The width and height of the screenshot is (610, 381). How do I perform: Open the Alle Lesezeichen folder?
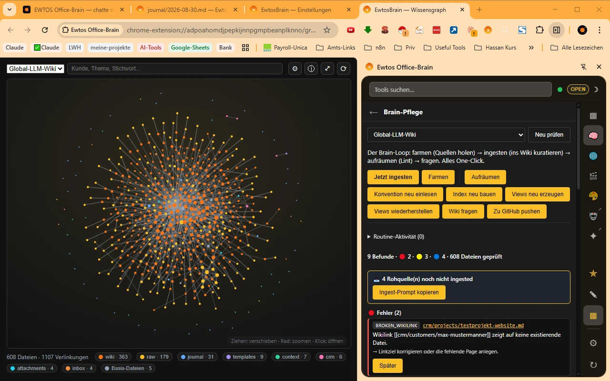[577, 48]
